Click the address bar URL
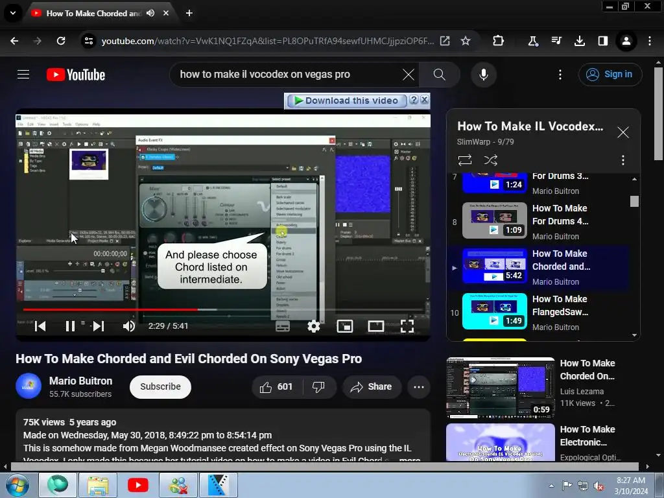The width and height of the screenshot is (664, 498). pos(268,41)
